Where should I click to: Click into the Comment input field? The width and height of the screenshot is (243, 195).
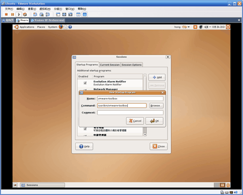click(130, 112)
